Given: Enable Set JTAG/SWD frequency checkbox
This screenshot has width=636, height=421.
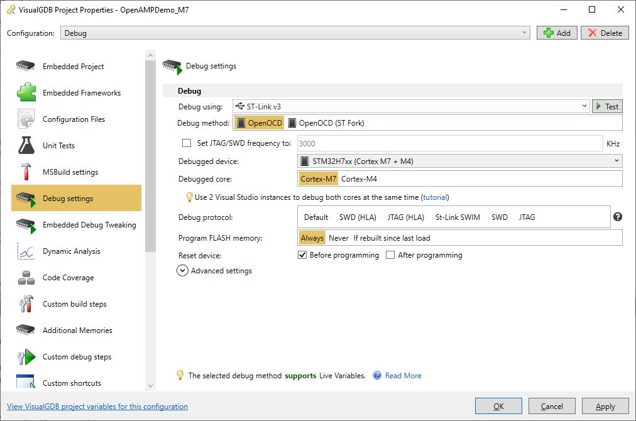Looking at the screenshot, I should (187, 143).
